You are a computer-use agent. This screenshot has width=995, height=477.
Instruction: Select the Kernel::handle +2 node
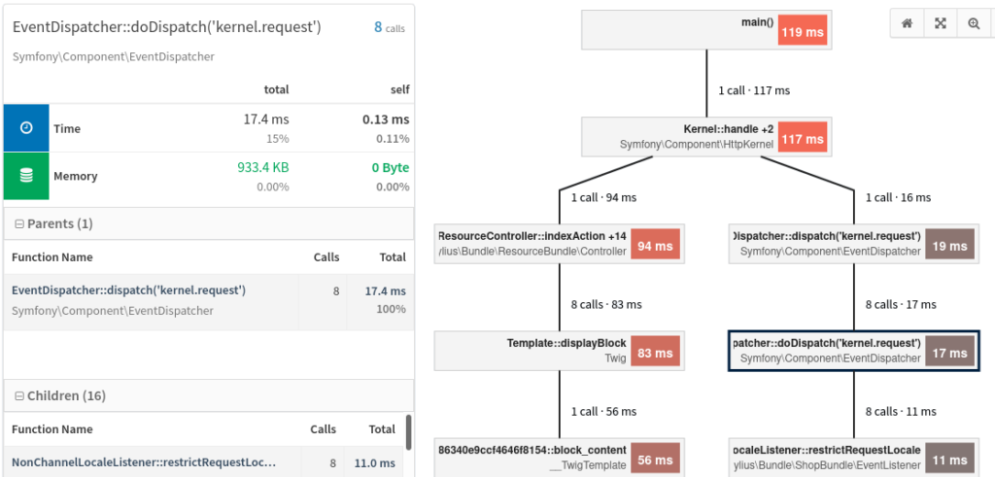point(706,138)
